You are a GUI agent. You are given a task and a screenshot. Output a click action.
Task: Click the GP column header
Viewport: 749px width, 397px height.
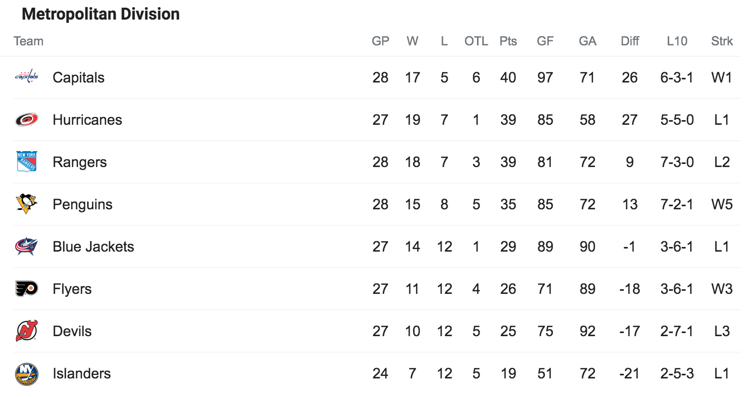coord(380,41)
